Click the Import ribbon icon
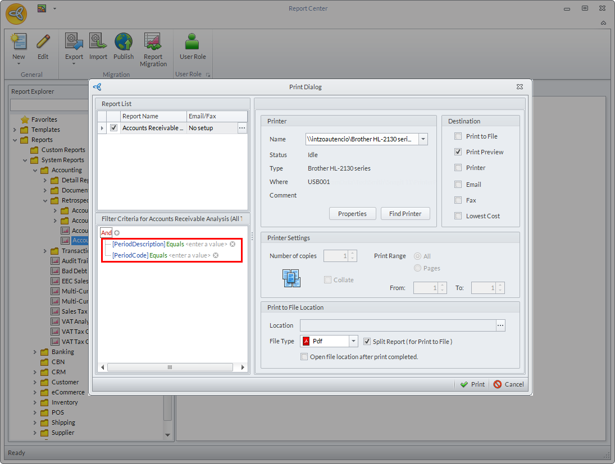The width and height of the screenshot is (615, 464). (98, 42)
